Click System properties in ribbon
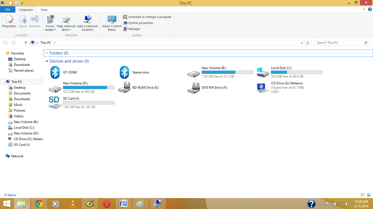 [138, 23]
